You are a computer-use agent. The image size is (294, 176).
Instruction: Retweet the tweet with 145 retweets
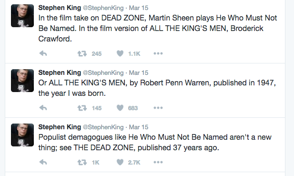point(82,108)
